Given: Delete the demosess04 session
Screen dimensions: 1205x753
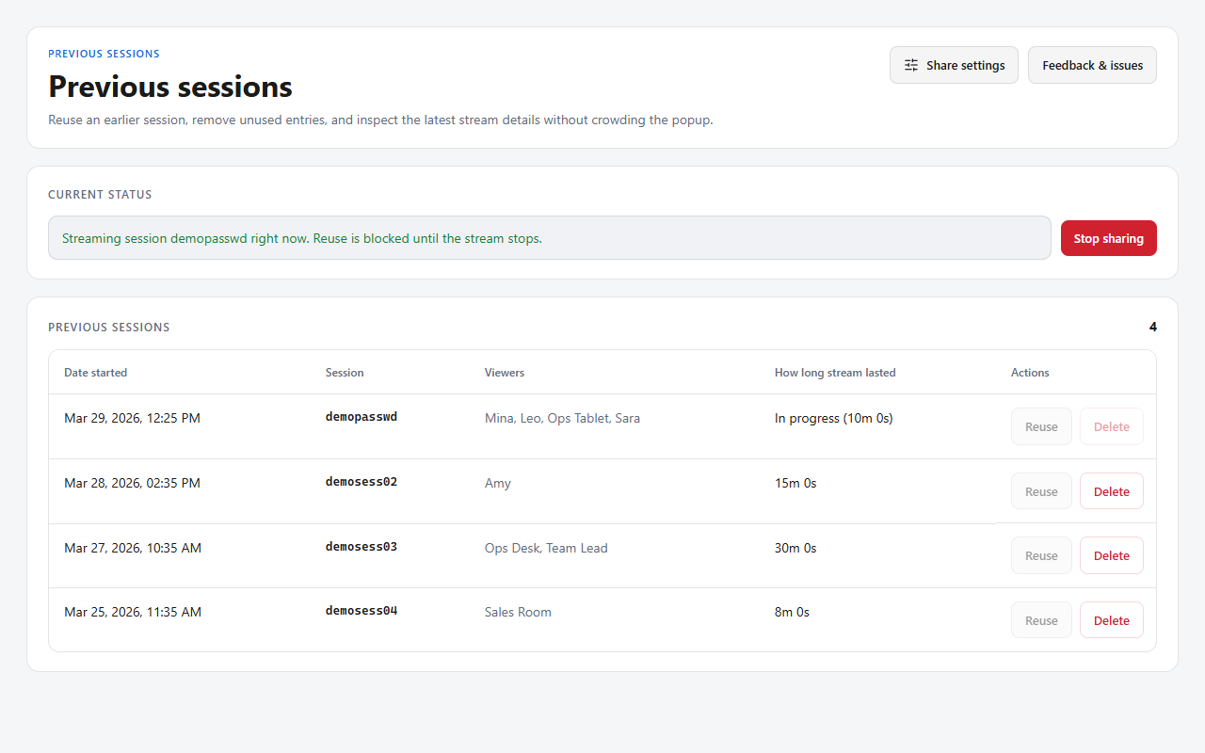Looking at the screenshot, I should pyautogui.click(x=1111, y=620).
